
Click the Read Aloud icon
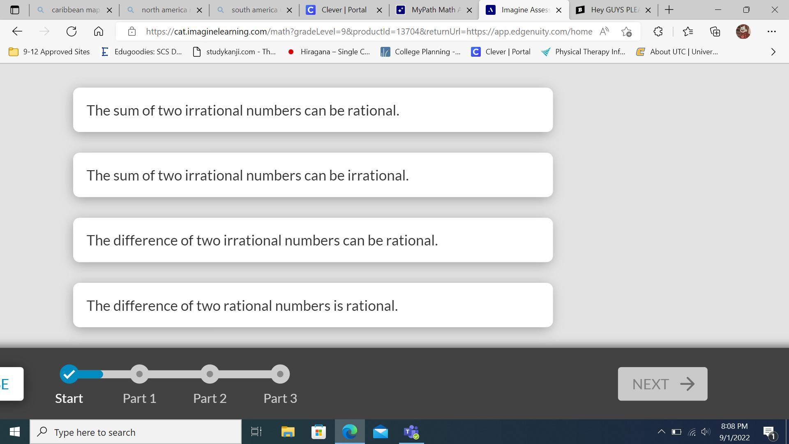pos(604,31)
